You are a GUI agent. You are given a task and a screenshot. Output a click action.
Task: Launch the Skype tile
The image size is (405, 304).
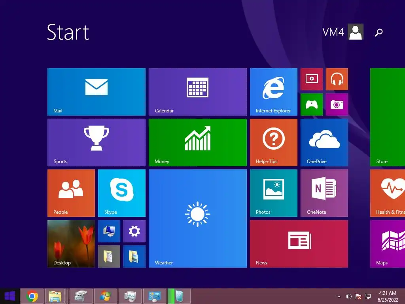point(122,193)
